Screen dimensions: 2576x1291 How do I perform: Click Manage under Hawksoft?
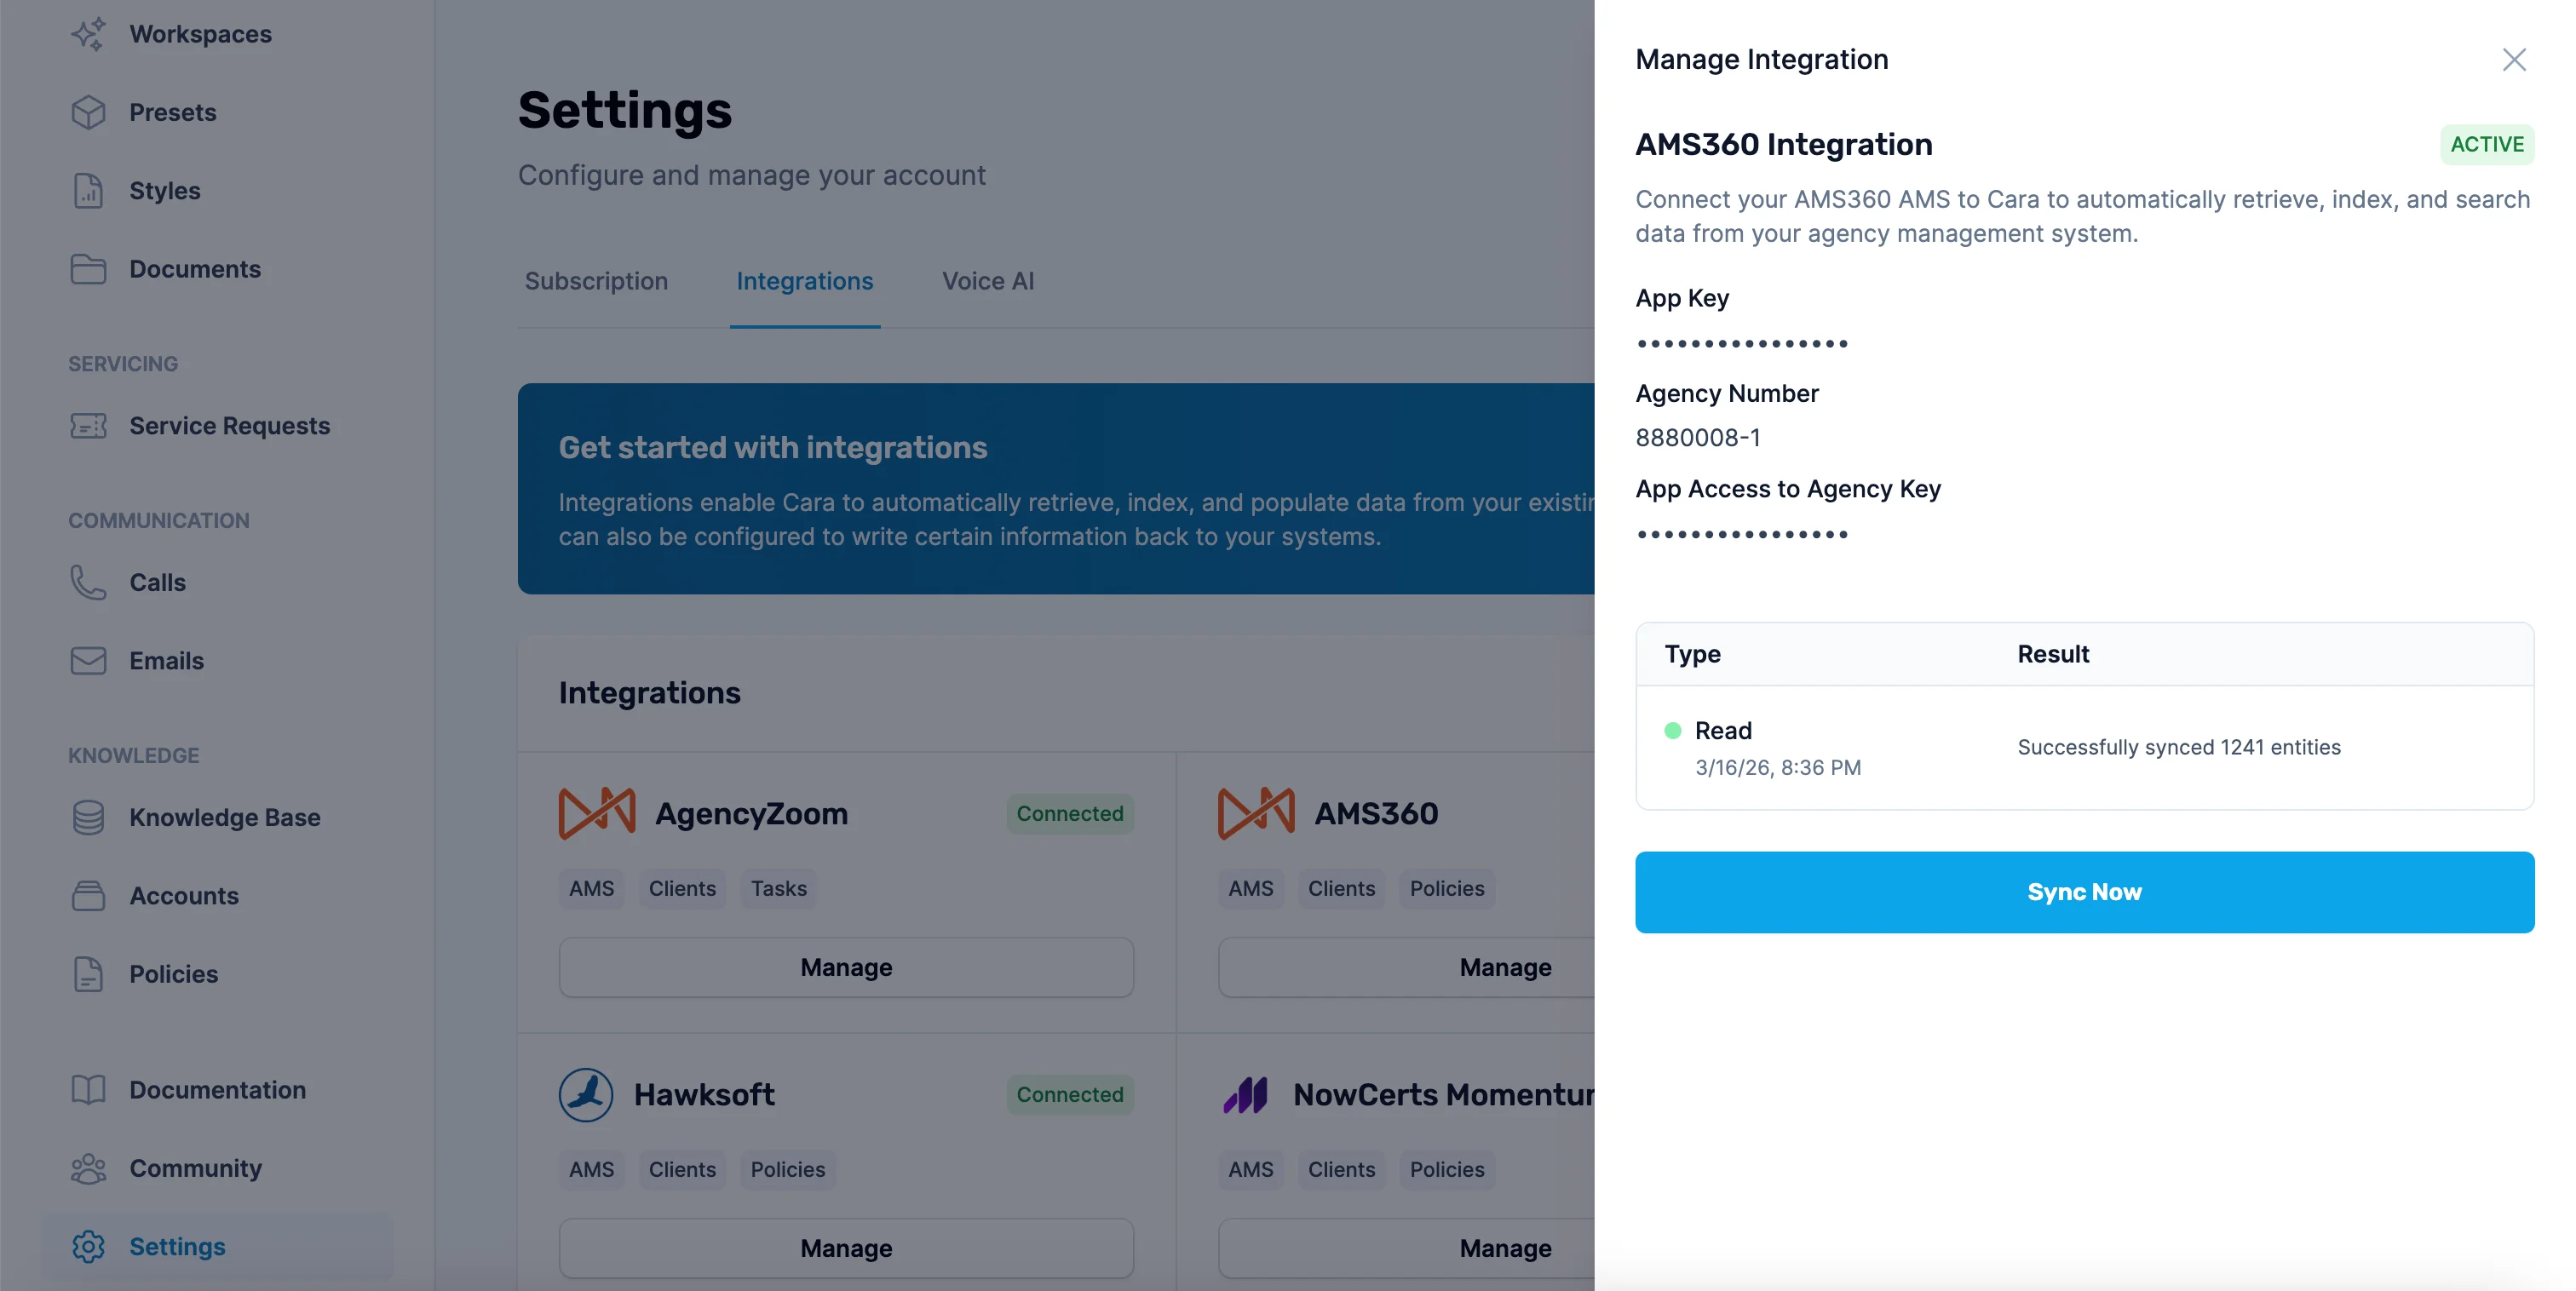pos(846,1248)
